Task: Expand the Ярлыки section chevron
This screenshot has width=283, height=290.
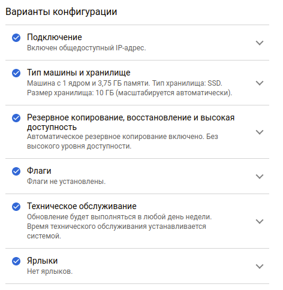Action: click(x=260, y=266)
